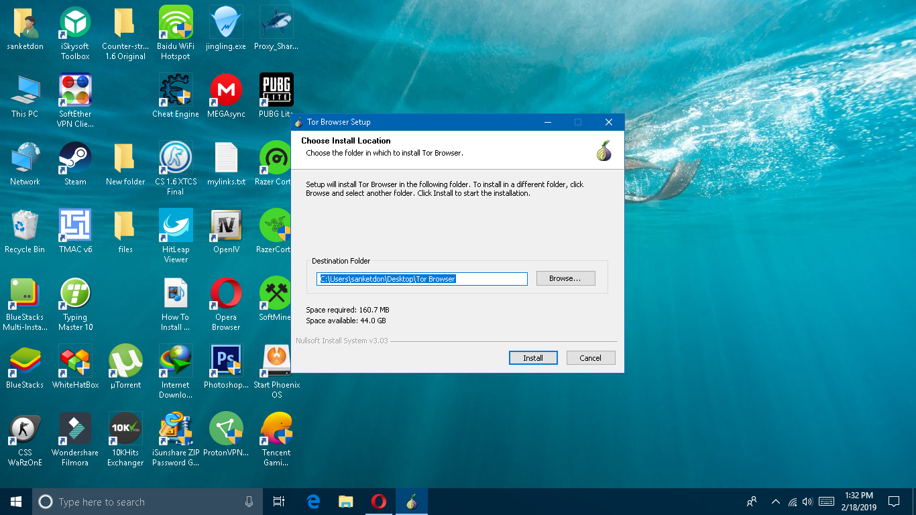Open the People icon in taskbar
This screenshot has width=916, height=515.
pyautogui.click(x=752, y=502)
